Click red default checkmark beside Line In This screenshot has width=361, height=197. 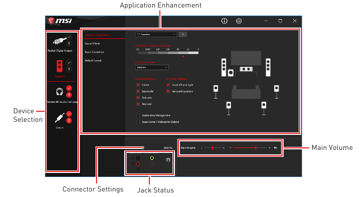(x=69, y=114)
